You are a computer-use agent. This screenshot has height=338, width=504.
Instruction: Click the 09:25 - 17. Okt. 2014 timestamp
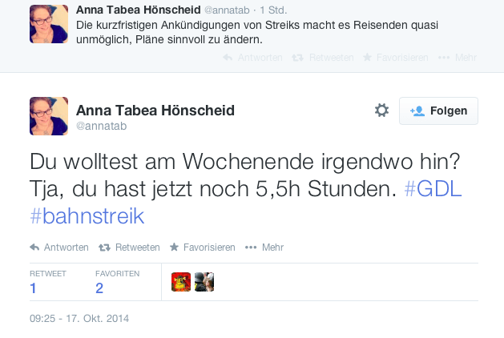click(x=79, y=318)
